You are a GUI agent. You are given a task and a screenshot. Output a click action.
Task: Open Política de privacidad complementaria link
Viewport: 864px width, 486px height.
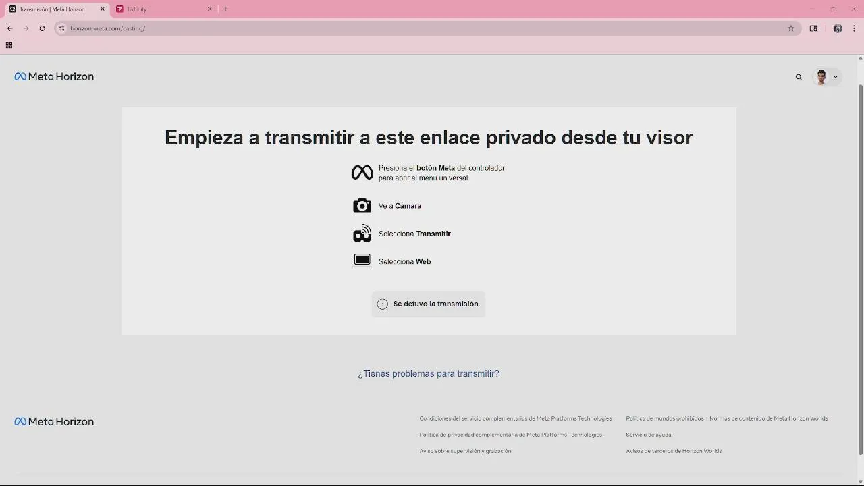pos(510,435)
